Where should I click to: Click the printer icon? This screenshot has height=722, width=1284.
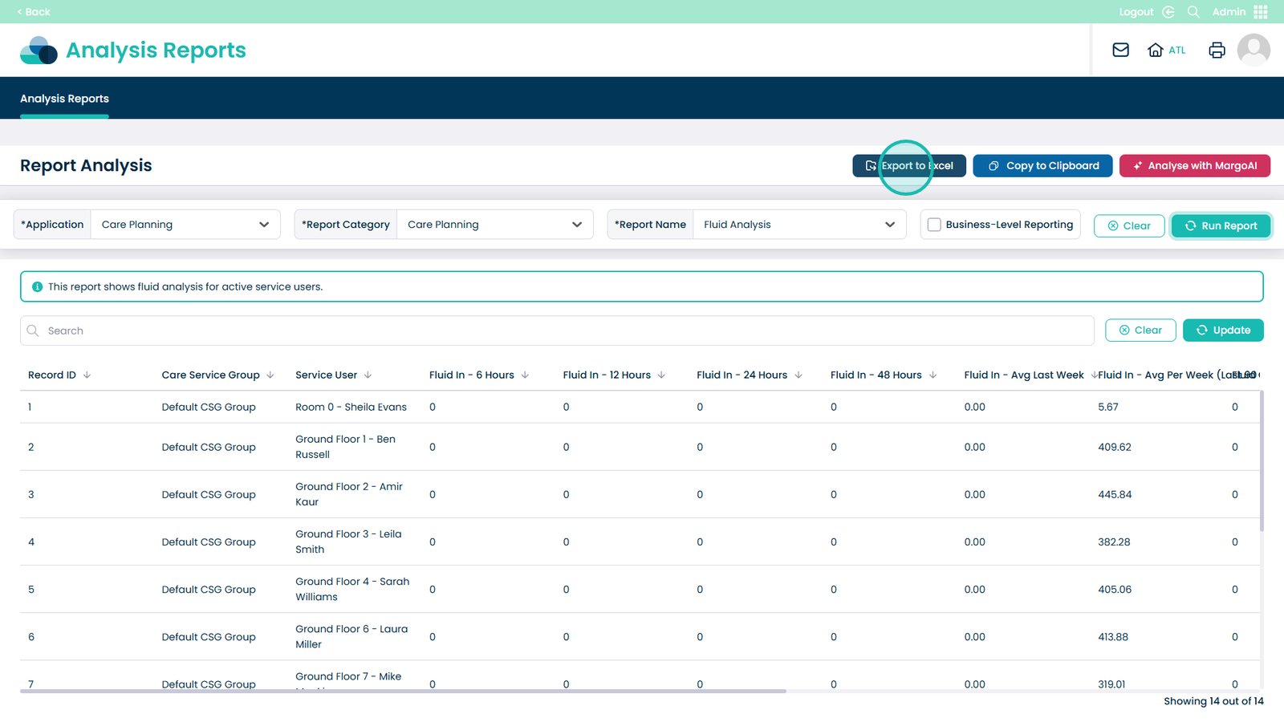tap(1217, 50)
